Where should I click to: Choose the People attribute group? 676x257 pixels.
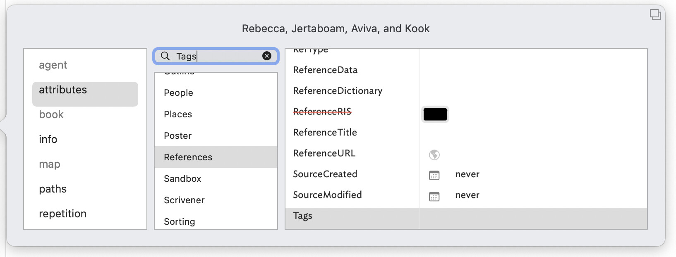pyautogui.click(x=178, y=93)
